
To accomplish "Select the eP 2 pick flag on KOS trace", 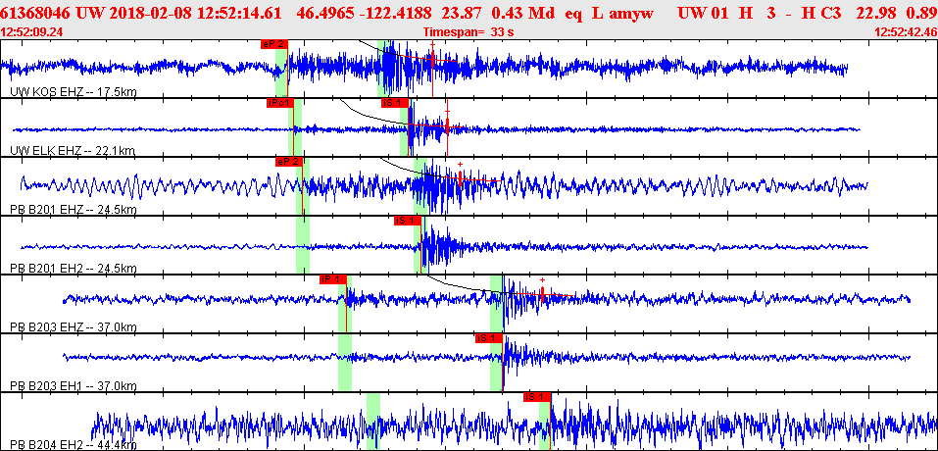I will pos(274,44).
